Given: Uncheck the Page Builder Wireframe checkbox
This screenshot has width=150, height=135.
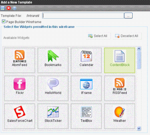Looking at the screenshot, I should [4, 21].
